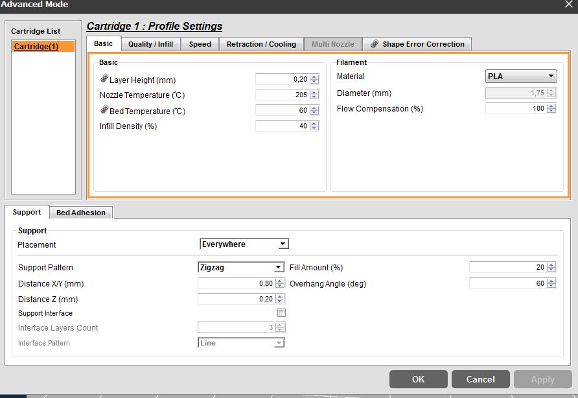Image resolution: width=578 pixels, height=398 pixels.
Task: Decrease Nozzle Temperature using its down stepper
Action: pyautogui.click(x=314, y=97)
